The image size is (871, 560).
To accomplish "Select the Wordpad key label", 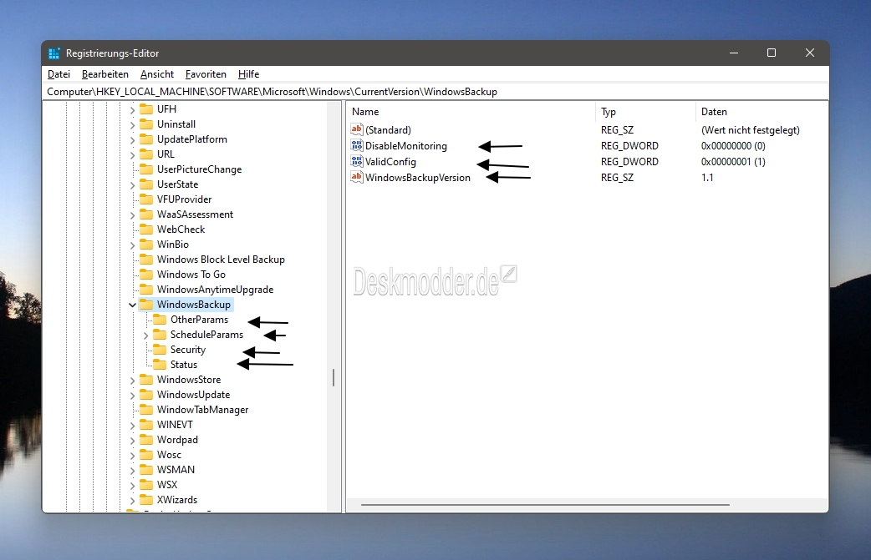I will pyautogui.click(x=177, y=439).
